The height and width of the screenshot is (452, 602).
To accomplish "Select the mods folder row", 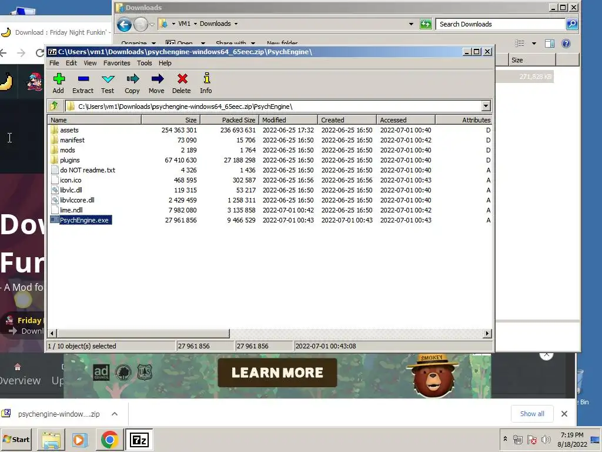I will click(x=269, y=150).
